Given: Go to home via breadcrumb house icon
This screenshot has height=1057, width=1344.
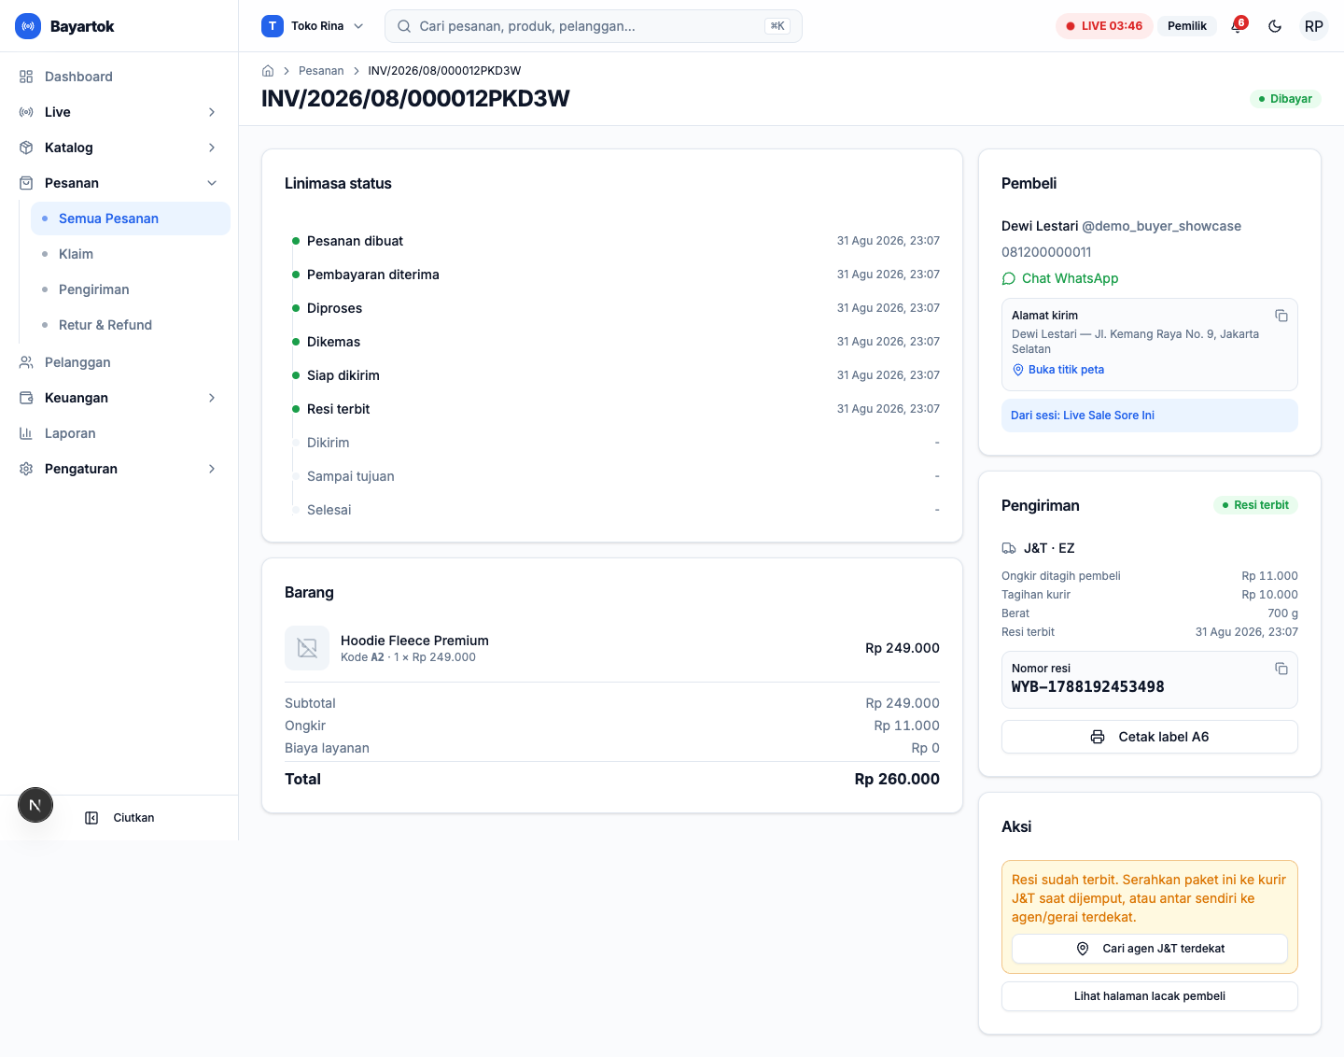Looking at the screenshot, I should coord(268,71).
